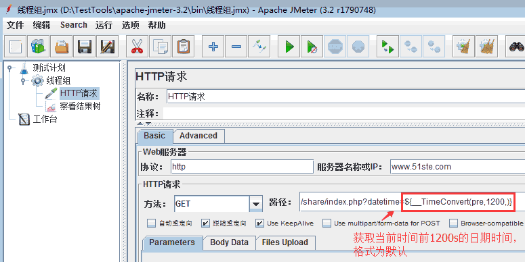Screen dimensions: 525x262
Task: Select 察看结果树 tree node
Action: click(80, 107)
